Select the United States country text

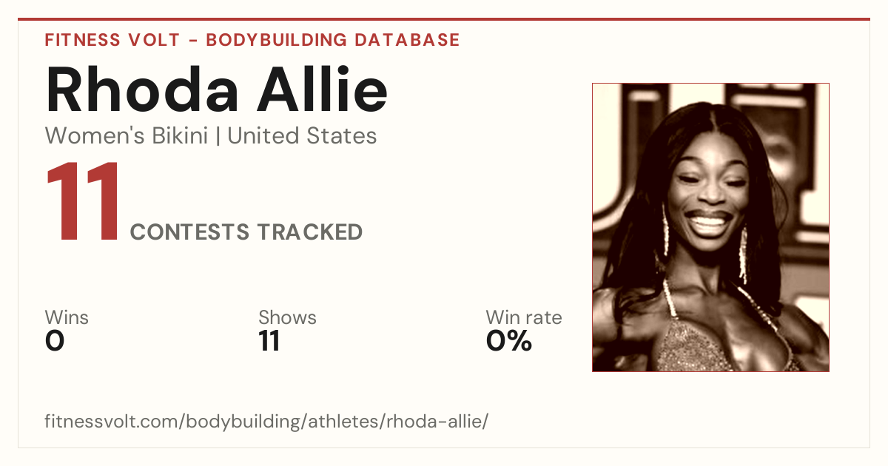[x=303, y=136]
